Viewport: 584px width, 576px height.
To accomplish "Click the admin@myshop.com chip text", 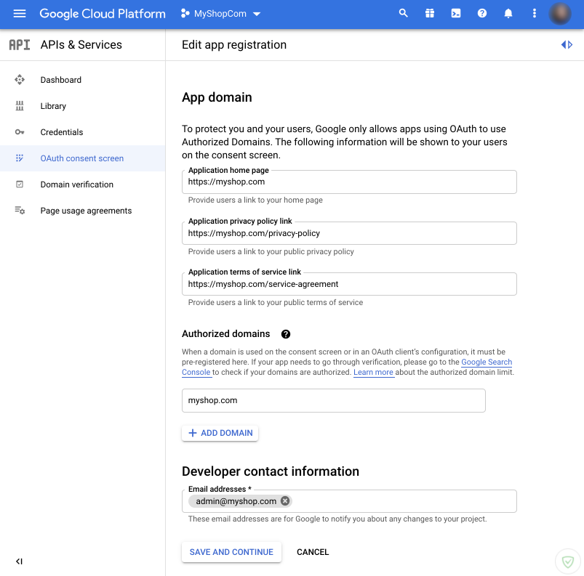I will coord(236,501).
